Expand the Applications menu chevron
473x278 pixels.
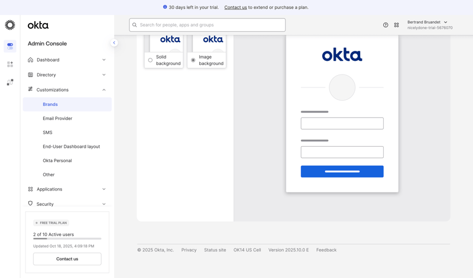click(x=104, y=189)
